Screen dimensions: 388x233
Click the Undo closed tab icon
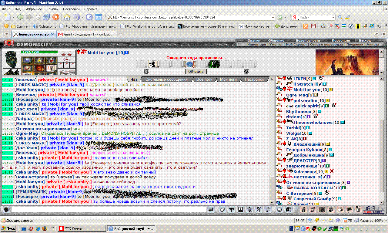pyautogui.click(x=76, y=17)
